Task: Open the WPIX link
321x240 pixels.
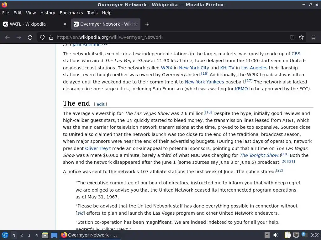Action: point(167,68)
